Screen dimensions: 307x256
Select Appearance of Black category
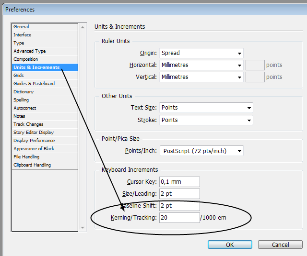[x=45, y=149]
